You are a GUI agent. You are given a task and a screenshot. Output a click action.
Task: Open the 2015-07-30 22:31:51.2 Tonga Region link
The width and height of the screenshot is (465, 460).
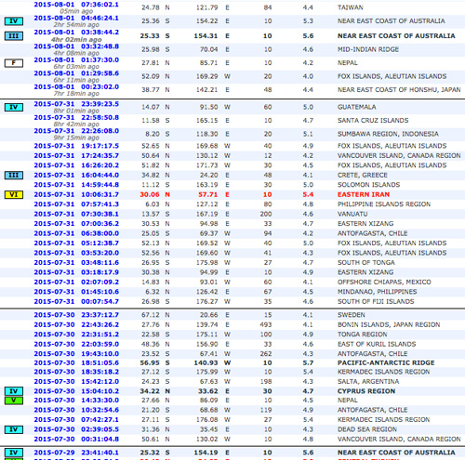pos(76,335)
